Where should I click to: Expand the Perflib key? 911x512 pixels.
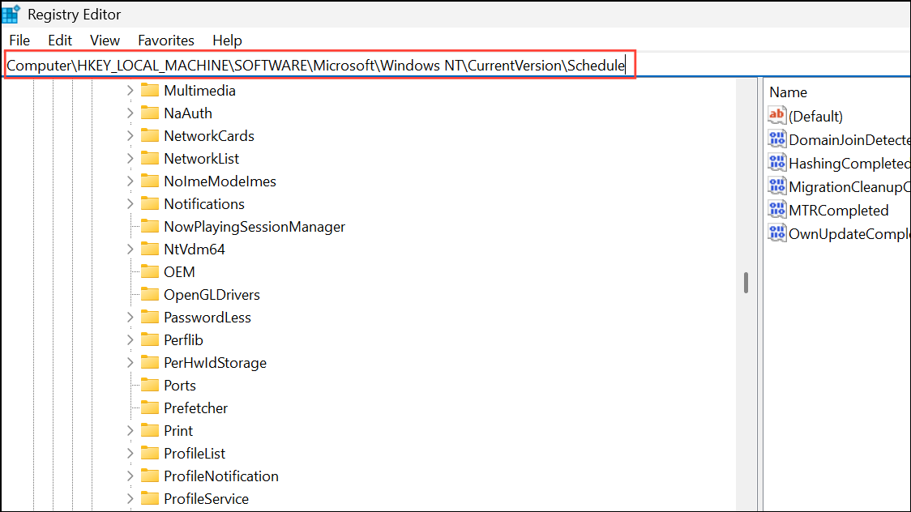coord(130,340)
